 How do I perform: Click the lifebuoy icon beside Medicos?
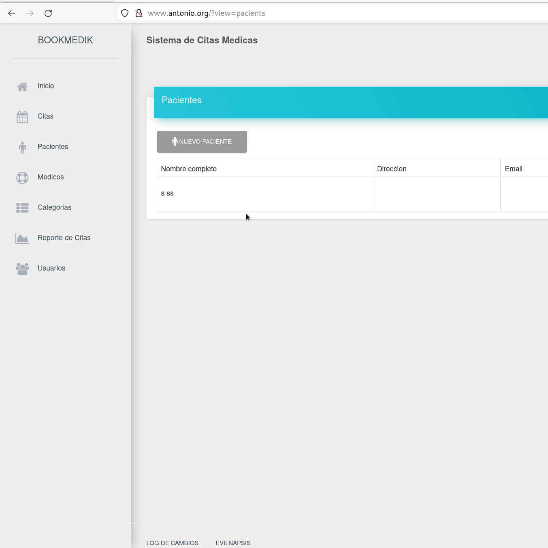[x=22, y=178]
